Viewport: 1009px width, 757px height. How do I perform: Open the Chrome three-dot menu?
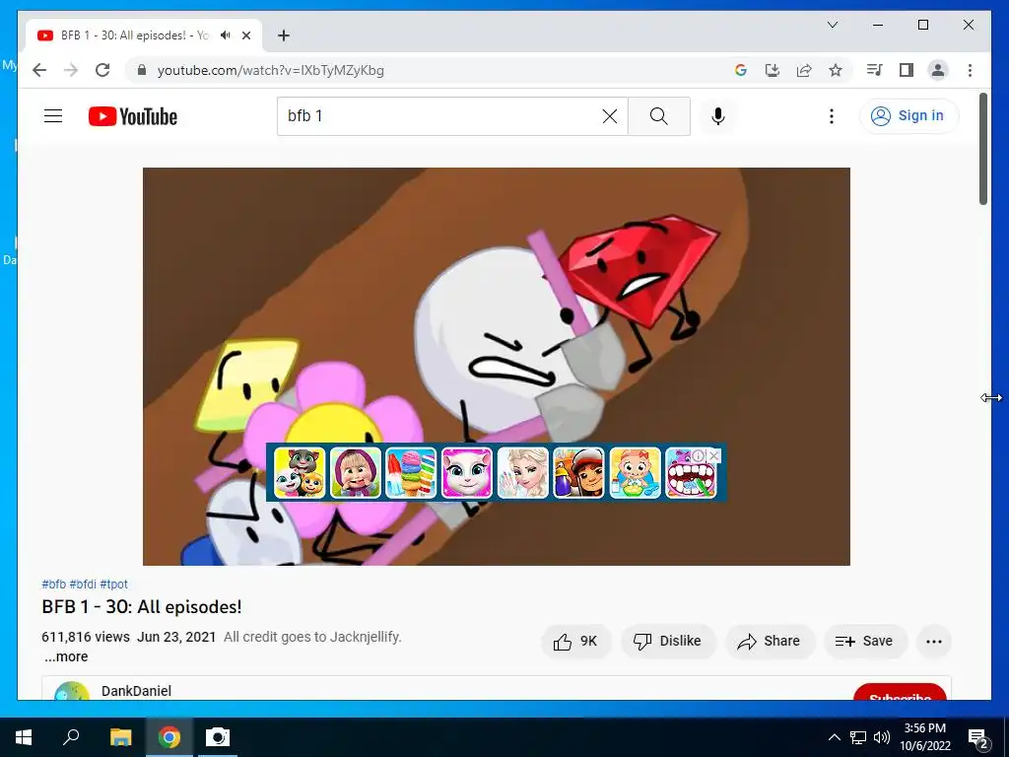pos(970,70)
